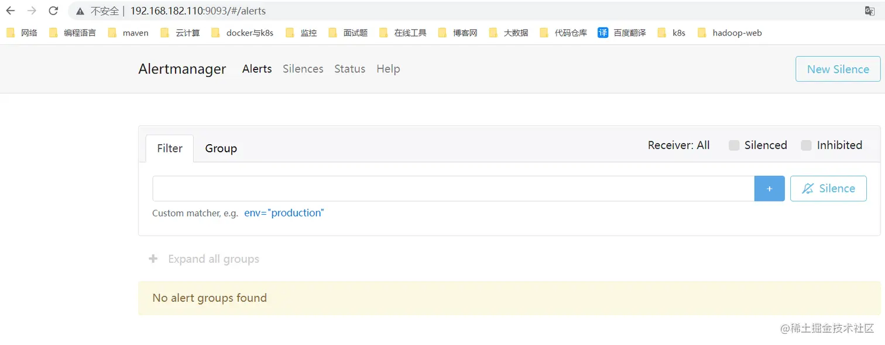Open the Status page
Screen dimensions: 885x345
tap(349, 69)
